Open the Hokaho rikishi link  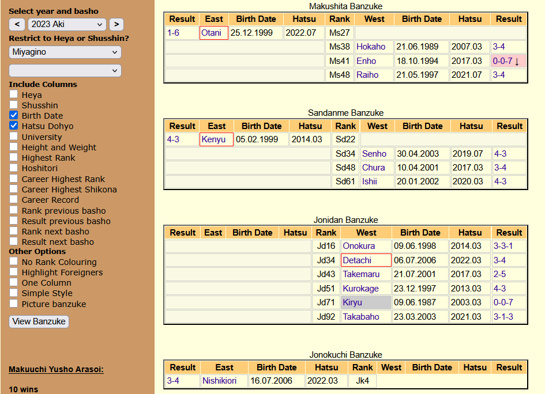coord(371,47)
